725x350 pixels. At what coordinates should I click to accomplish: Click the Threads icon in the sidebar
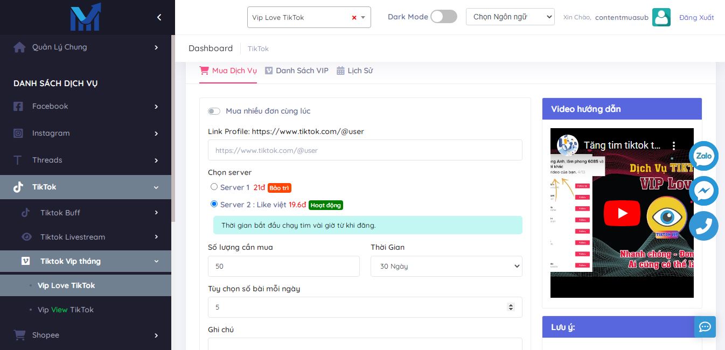[x=18, y=160]
